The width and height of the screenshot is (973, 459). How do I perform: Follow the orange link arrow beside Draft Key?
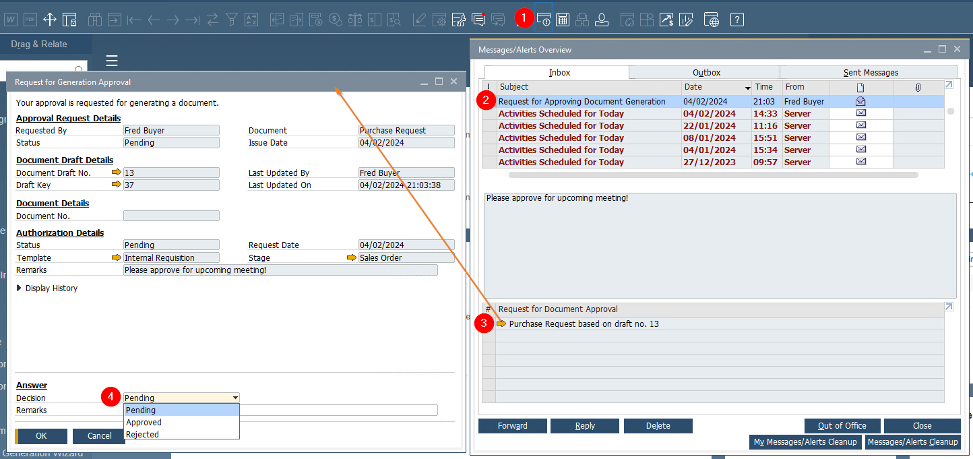[x=116, y=185]
